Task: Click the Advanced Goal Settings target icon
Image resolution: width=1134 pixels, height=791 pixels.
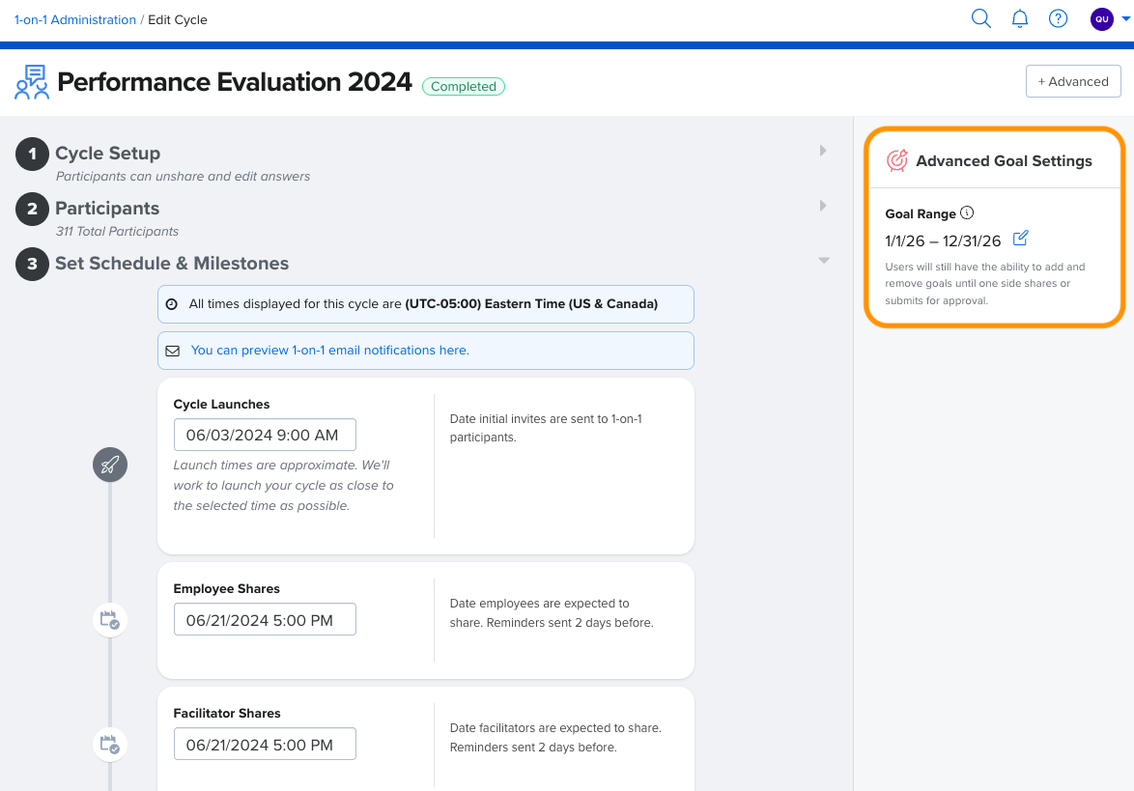Action: point(897,161)
